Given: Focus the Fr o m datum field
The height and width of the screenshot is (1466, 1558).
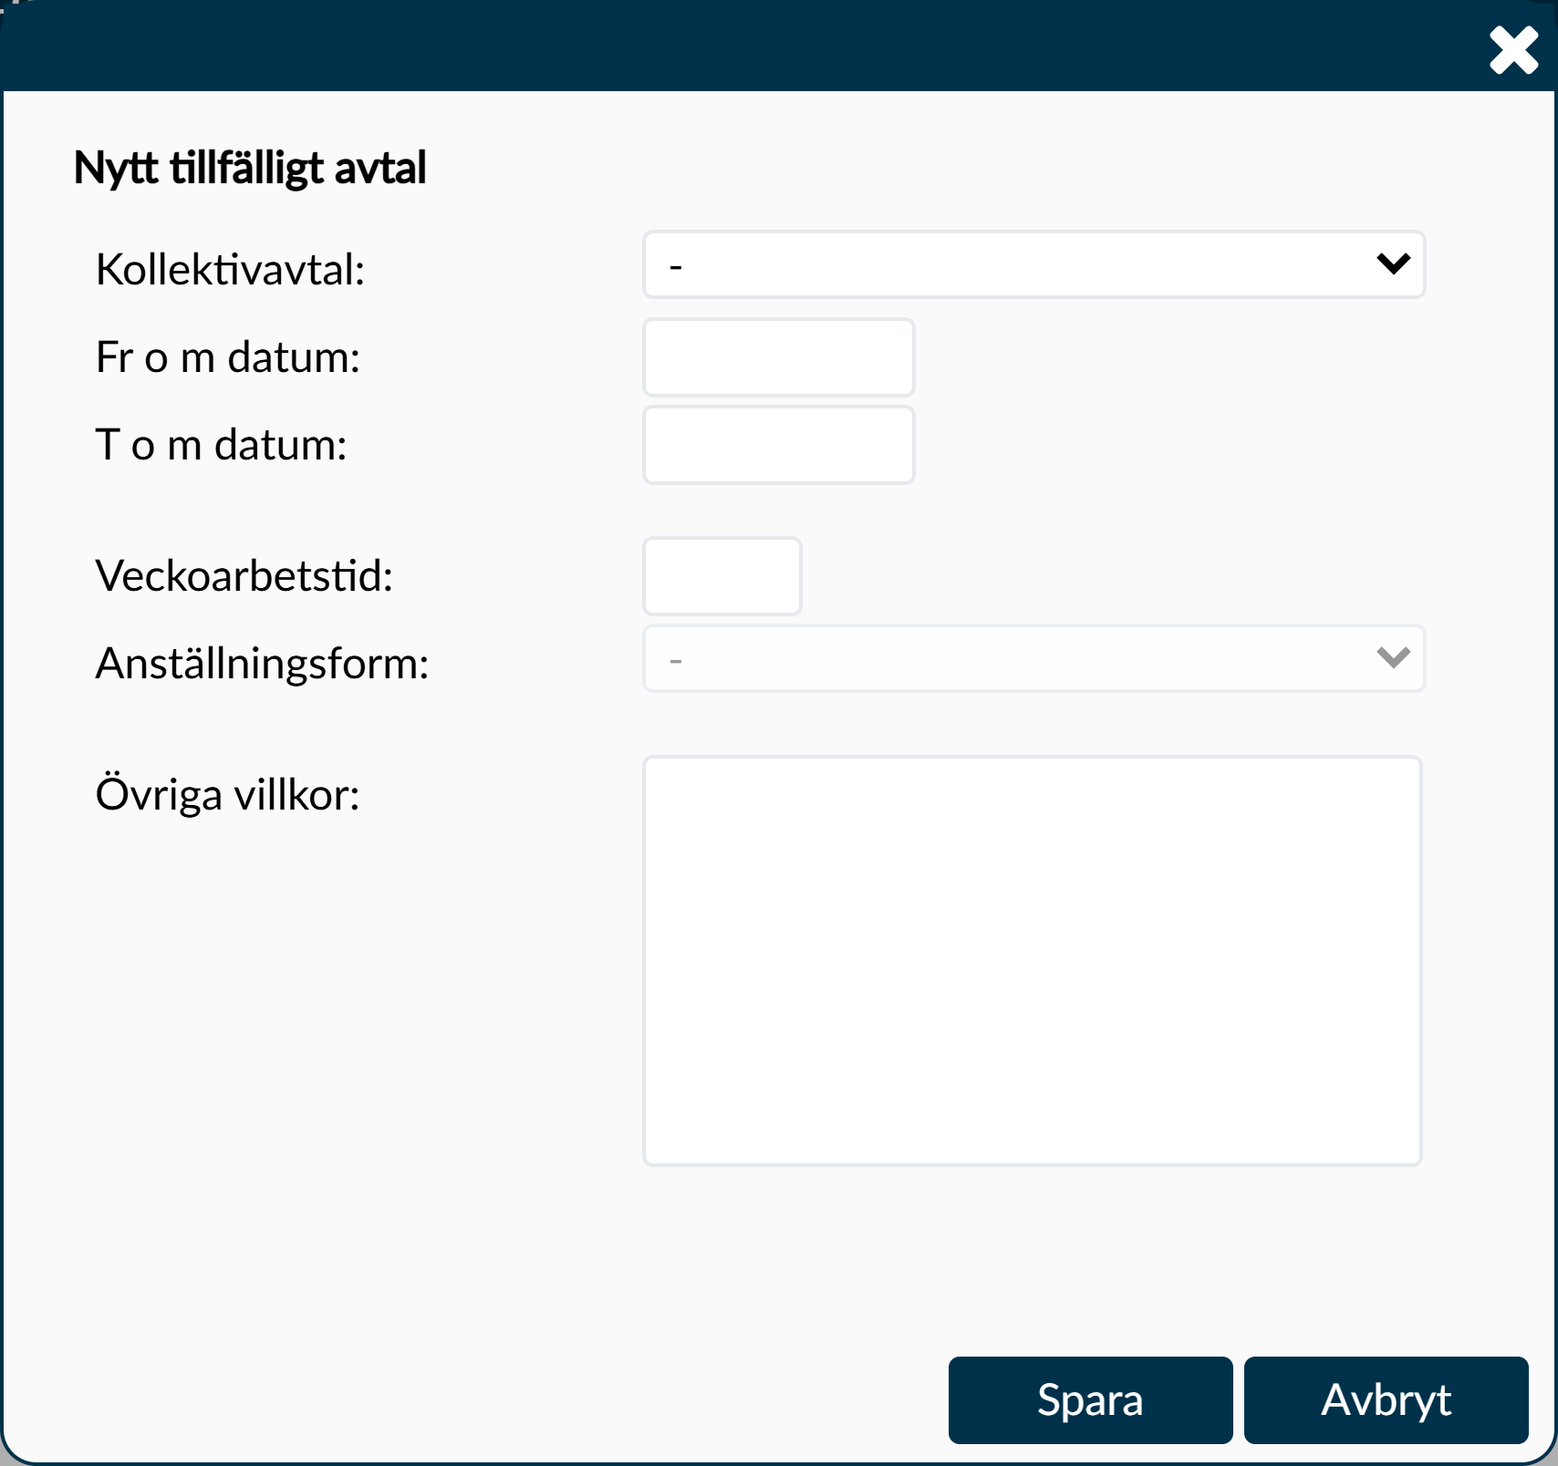Looking at the screenshot, I should click(778, 357).
